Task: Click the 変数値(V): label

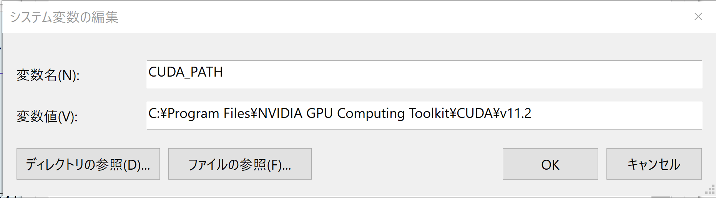Action: pos(47,116)
